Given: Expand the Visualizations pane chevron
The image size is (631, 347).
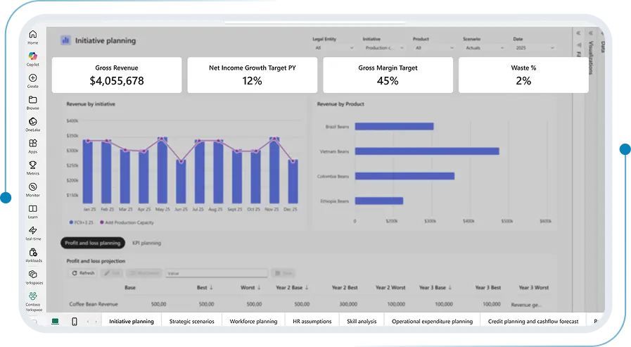Looking at the screenshot, I should tap(591, 33).
